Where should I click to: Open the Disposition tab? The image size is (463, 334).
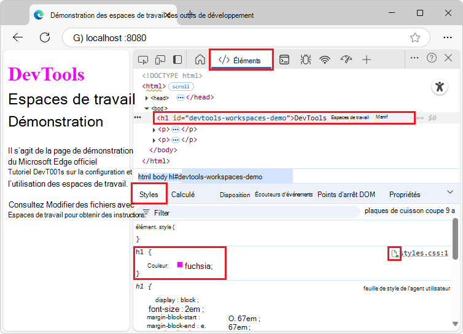coord(235,195)
